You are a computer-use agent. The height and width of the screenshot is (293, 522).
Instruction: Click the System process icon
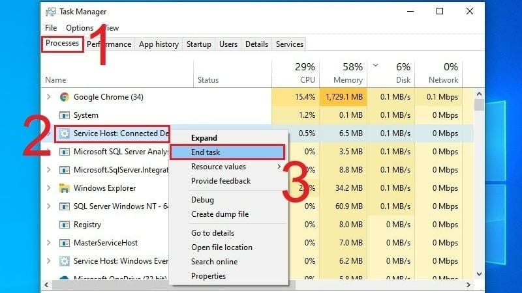tap(64, 115)
